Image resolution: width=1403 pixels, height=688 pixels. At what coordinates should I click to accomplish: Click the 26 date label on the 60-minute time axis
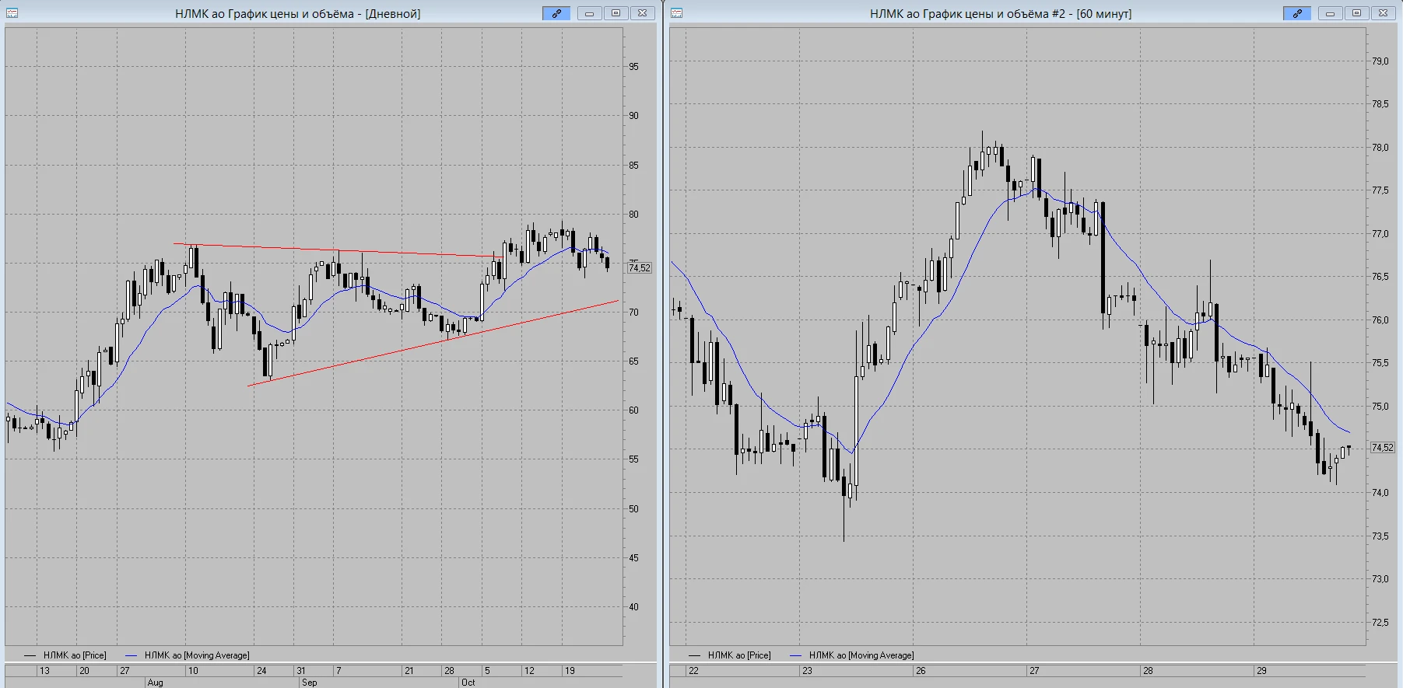click(921, 670)
